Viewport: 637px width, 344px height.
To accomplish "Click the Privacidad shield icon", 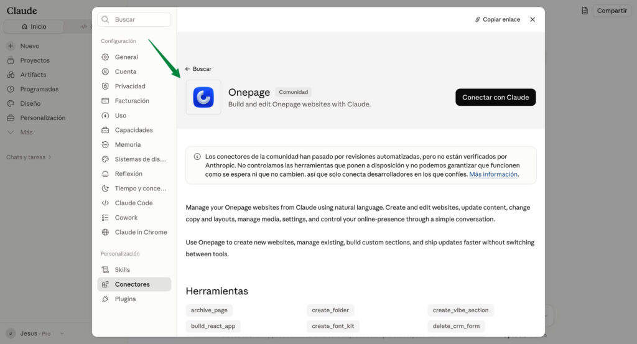I will click(x=105, y=86).
